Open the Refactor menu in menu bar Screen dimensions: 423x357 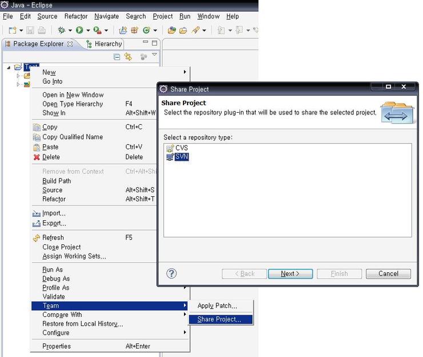point(76,17)
